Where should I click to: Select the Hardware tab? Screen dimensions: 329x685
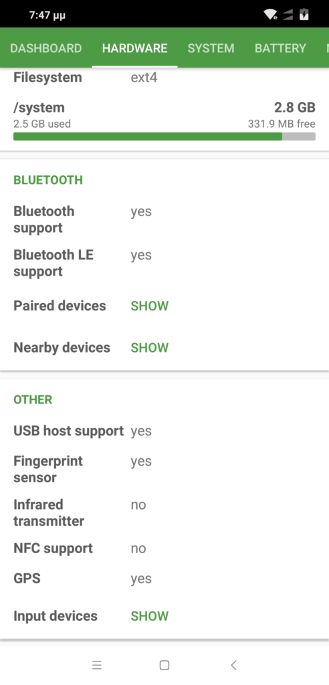pyautogui.click(x=134, y=48)
